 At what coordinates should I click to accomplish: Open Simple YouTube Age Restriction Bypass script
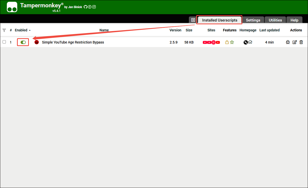click(73, 42)
